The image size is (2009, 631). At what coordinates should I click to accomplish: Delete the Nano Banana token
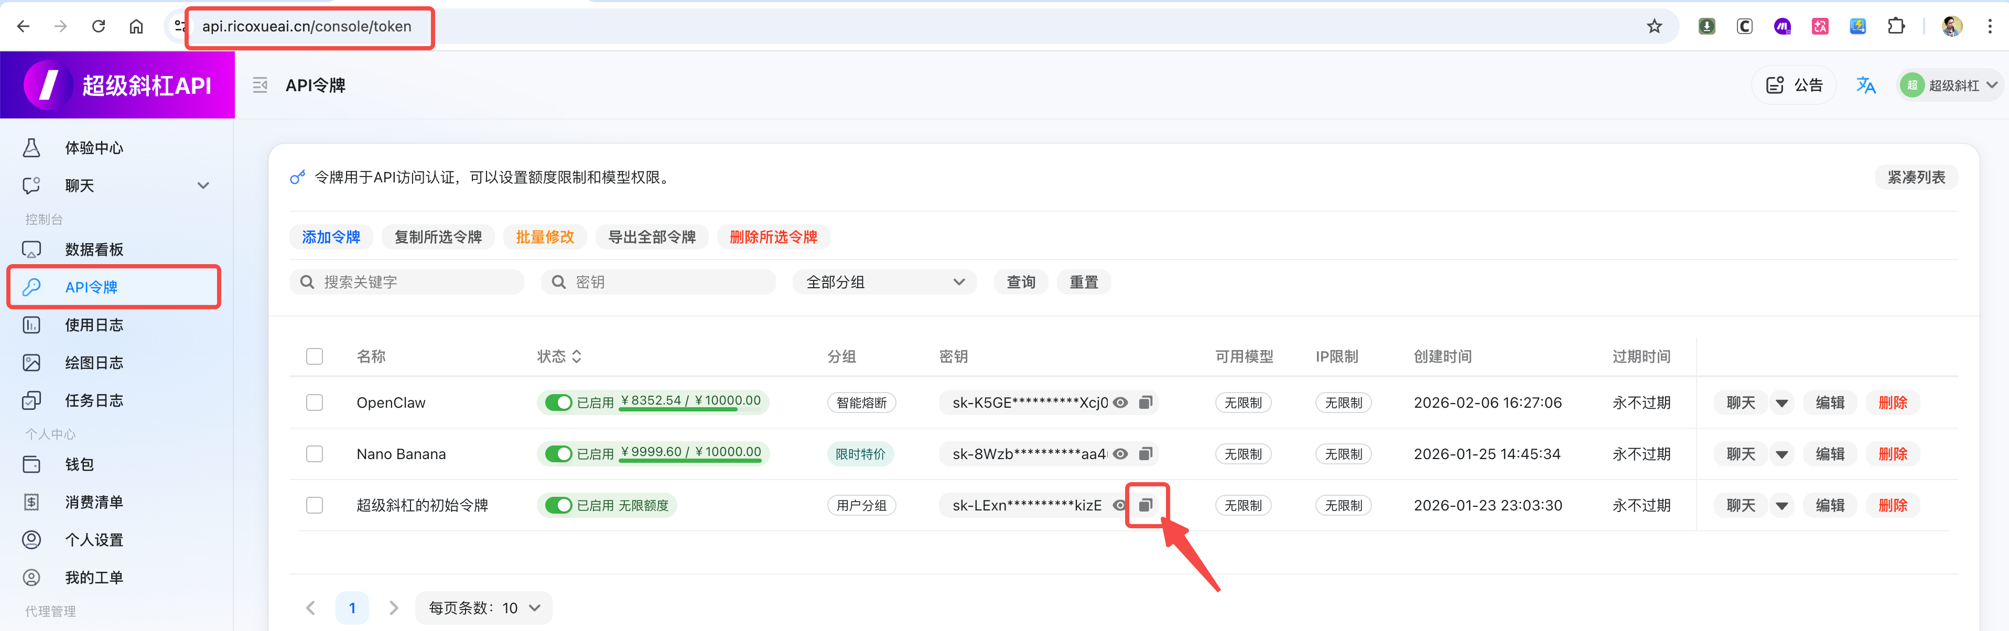(1892, 454)
